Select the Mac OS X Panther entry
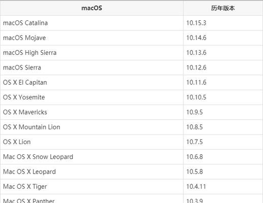263x203 pixels. 29,201
